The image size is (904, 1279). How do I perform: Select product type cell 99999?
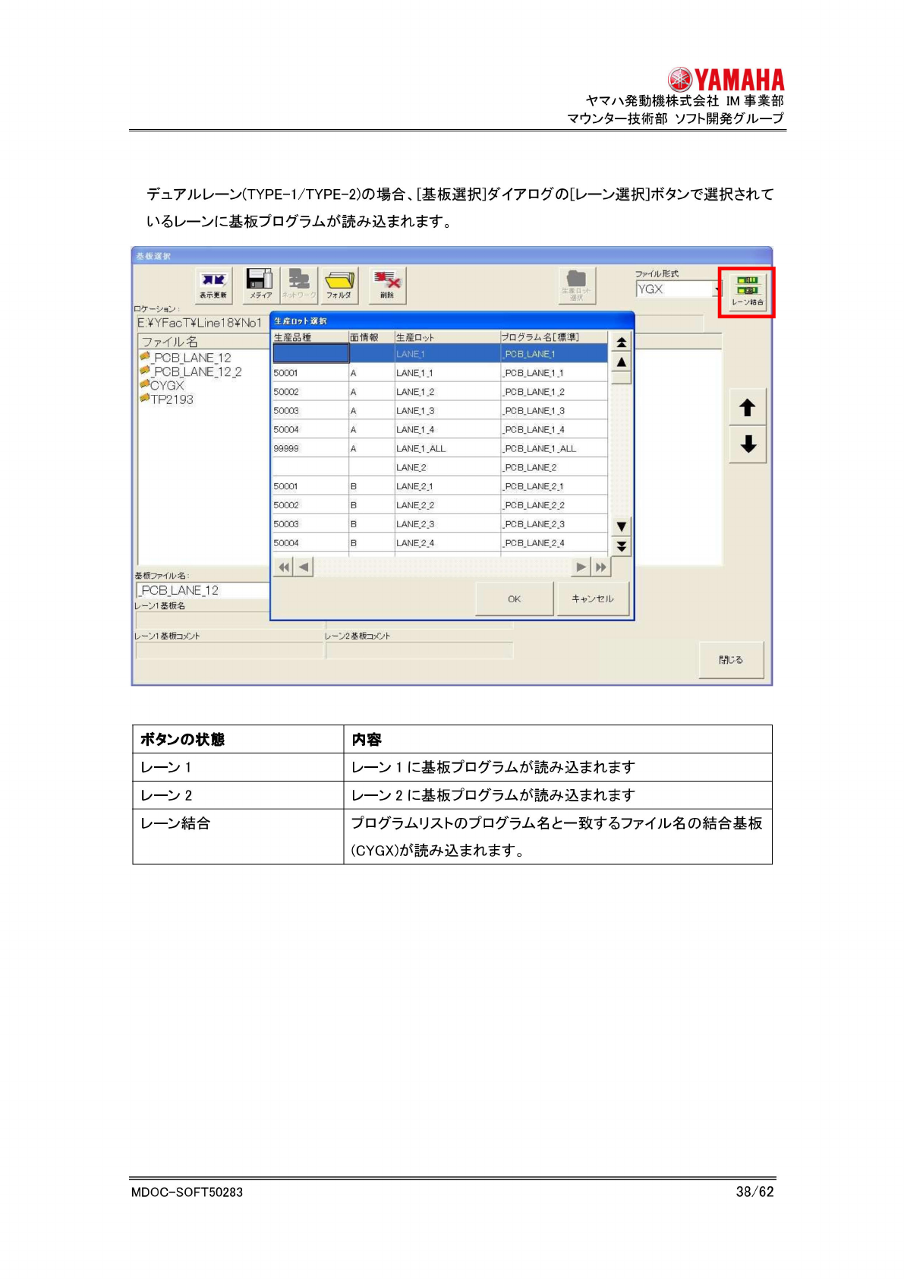click(x=310, y=449)
